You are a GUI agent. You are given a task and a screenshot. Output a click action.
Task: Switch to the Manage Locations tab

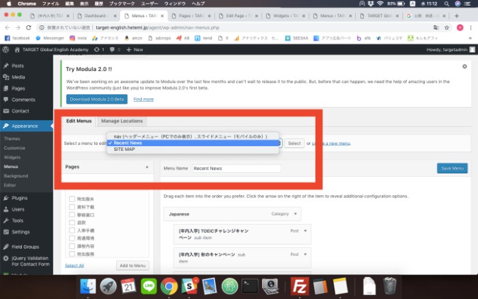tap(122, 121)
